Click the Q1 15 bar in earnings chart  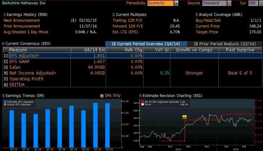click(x=84, y=129)
